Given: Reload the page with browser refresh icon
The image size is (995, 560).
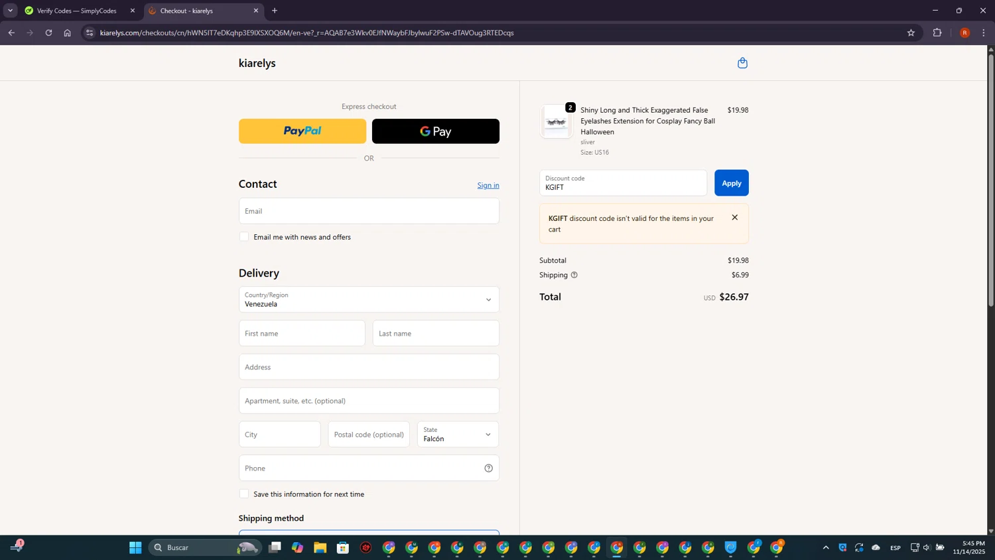Looking at the screenshot, I should click(48, 33).
